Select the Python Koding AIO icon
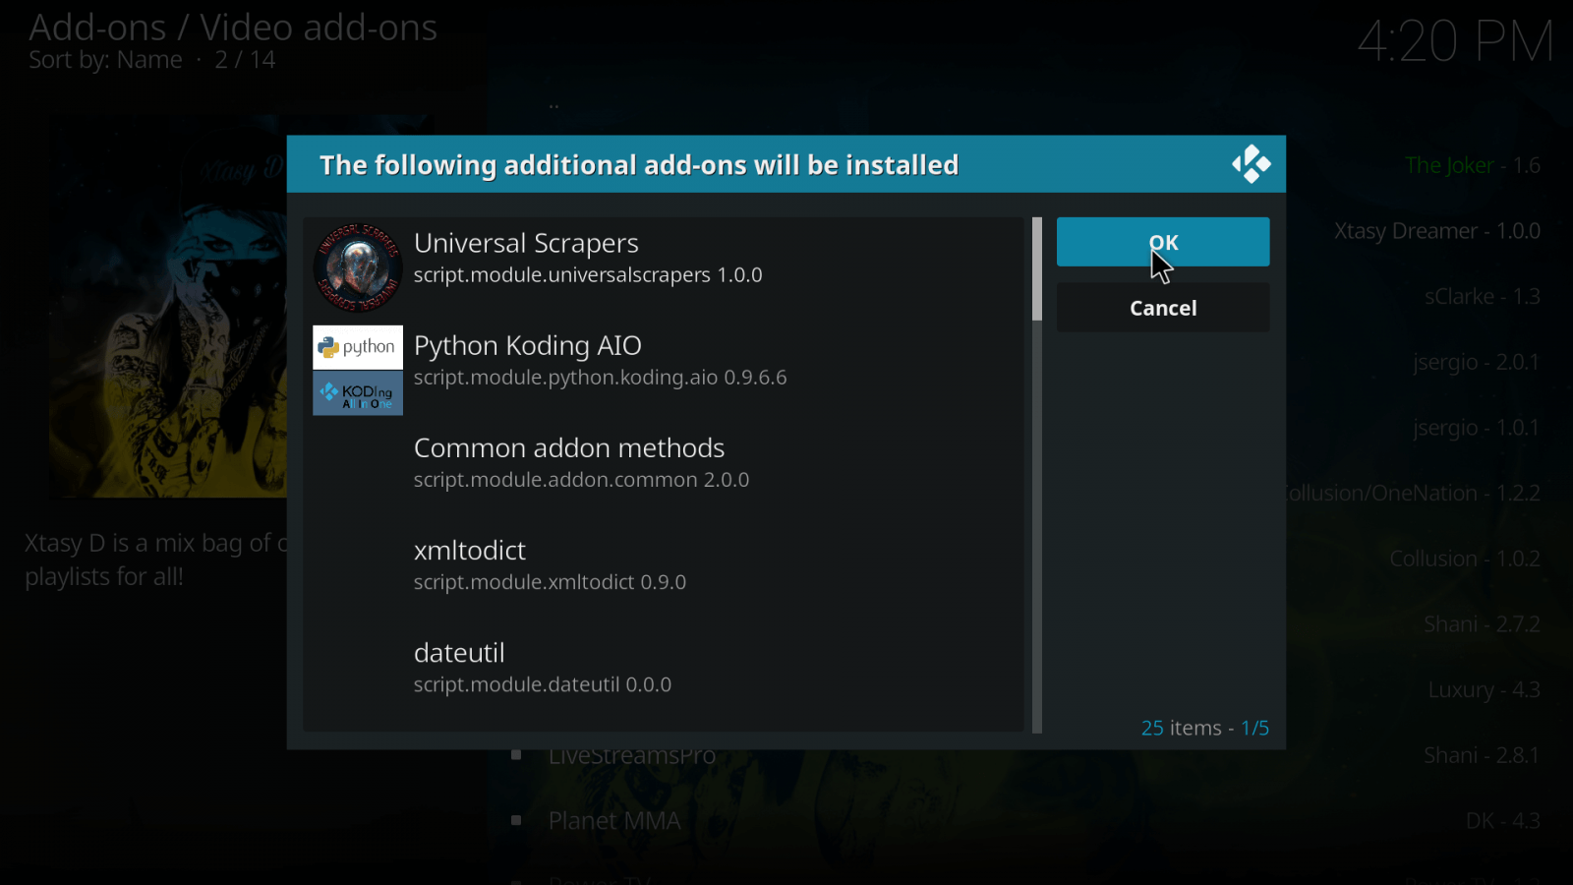The image size is (1573, 885). point(358,370)
